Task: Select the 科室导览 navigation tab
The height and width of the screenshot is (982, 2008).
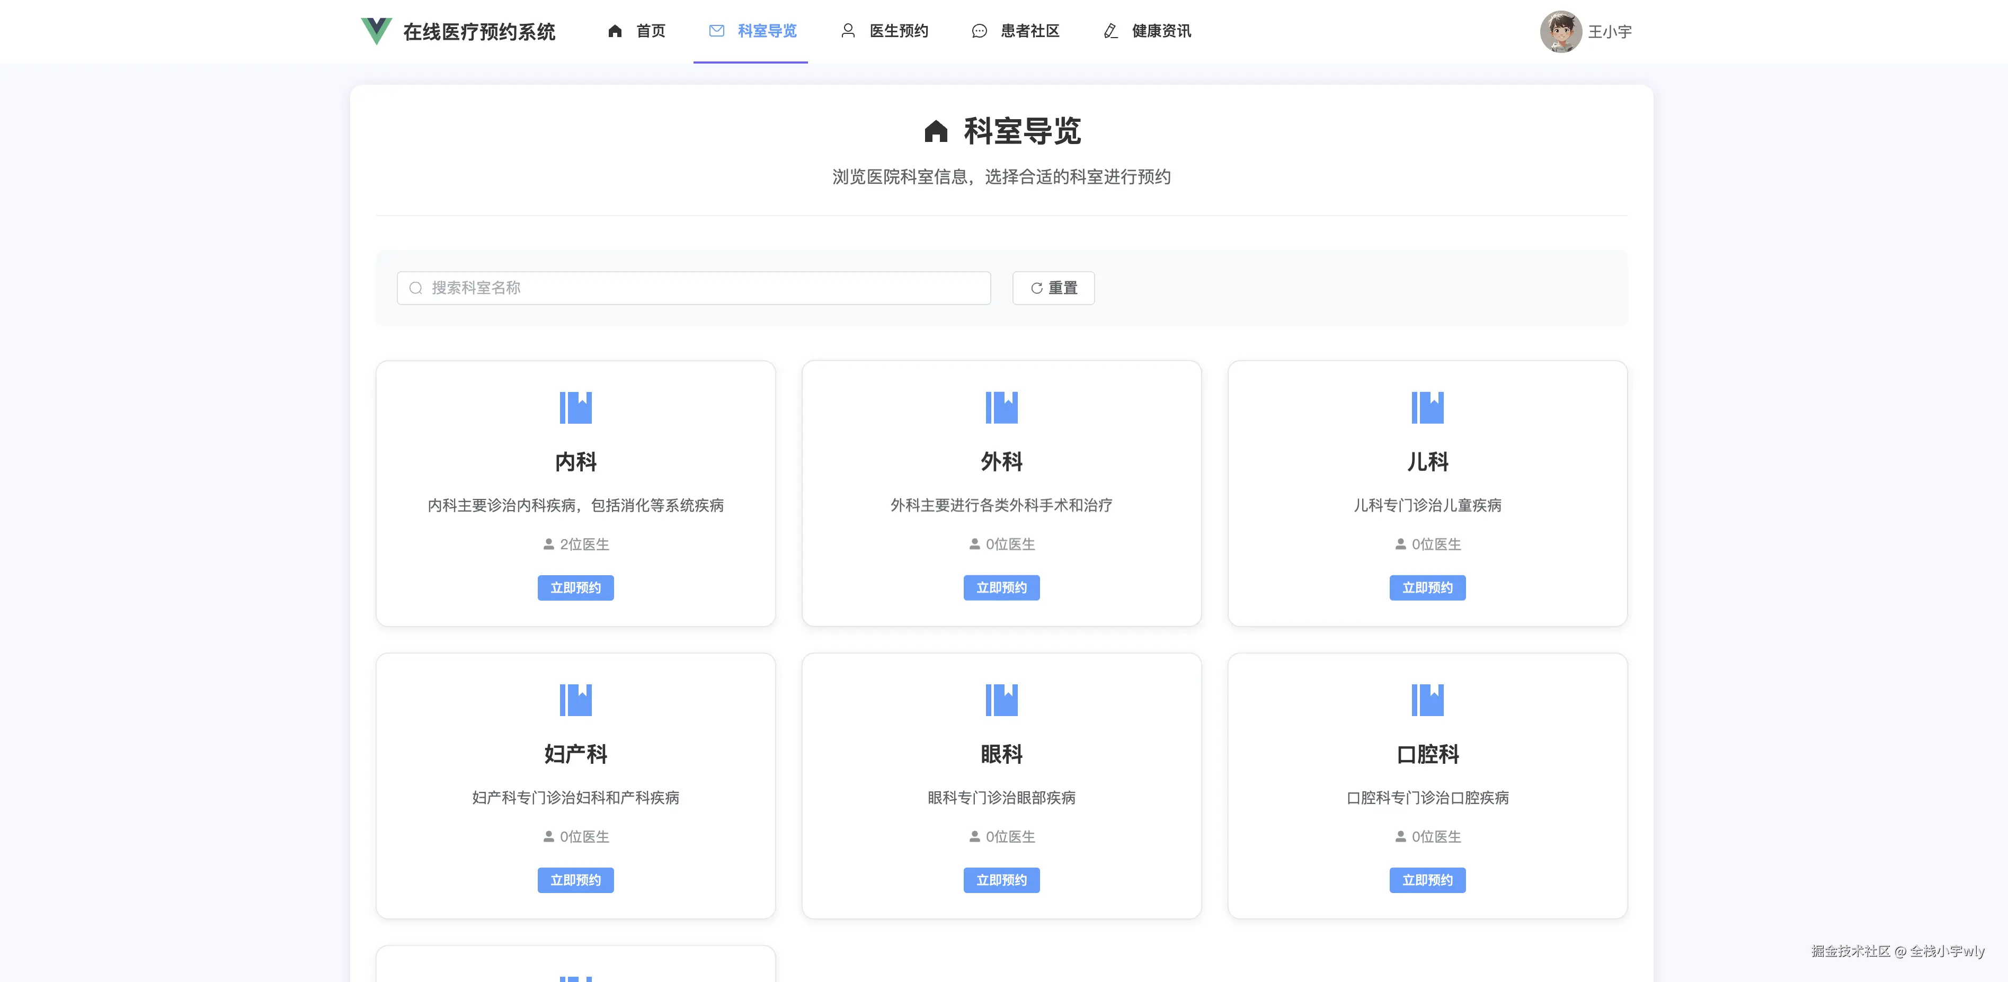Action: click(x=751, y=31)
